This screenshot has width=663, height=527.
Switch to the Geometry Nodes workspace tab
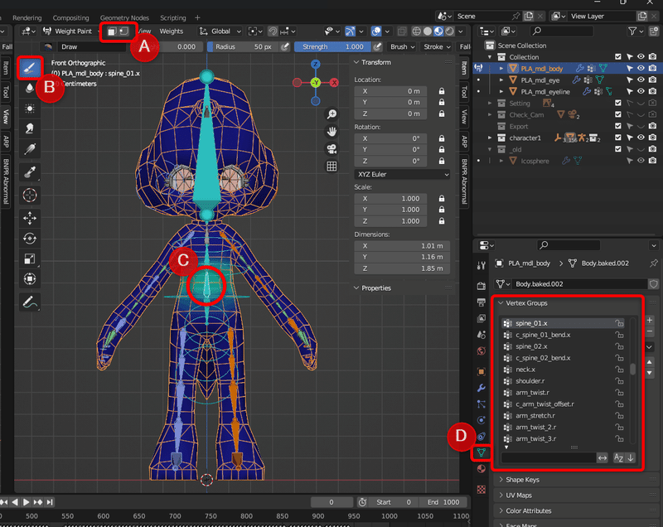pyautogui.click(x=124, y=17)
